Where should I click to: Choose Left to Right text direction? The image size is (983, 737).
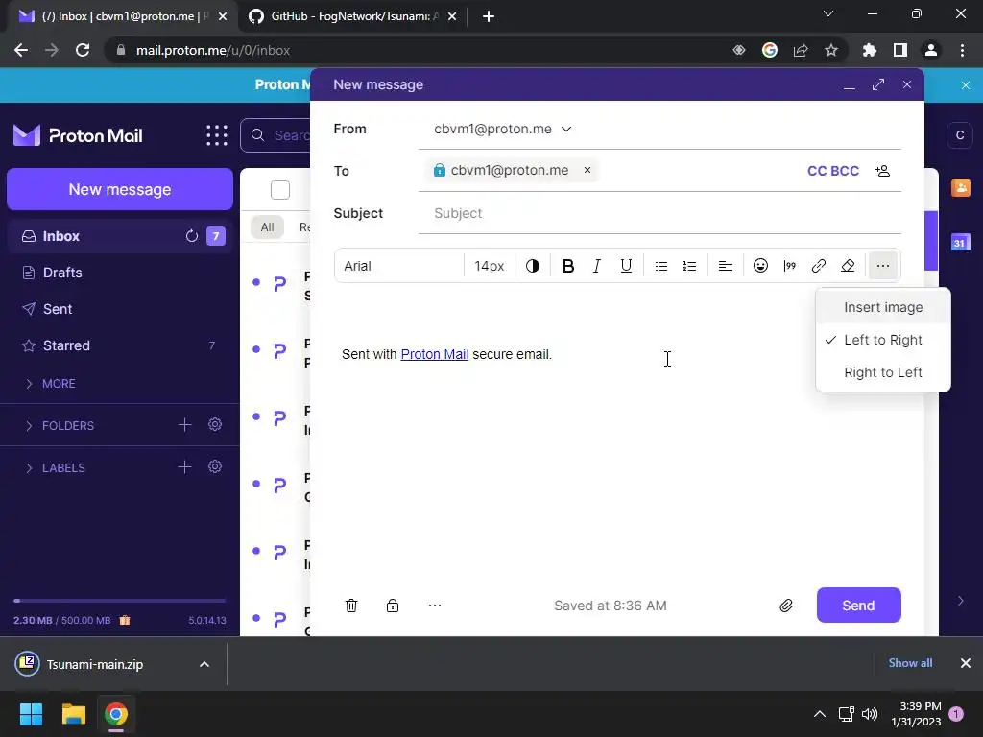click(883, 340)
